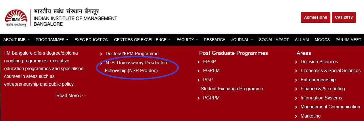Click chevron icon beside Doctoral/FPM Programme
The height and width of the screenshot is (121, 364).
click(101, 54)
